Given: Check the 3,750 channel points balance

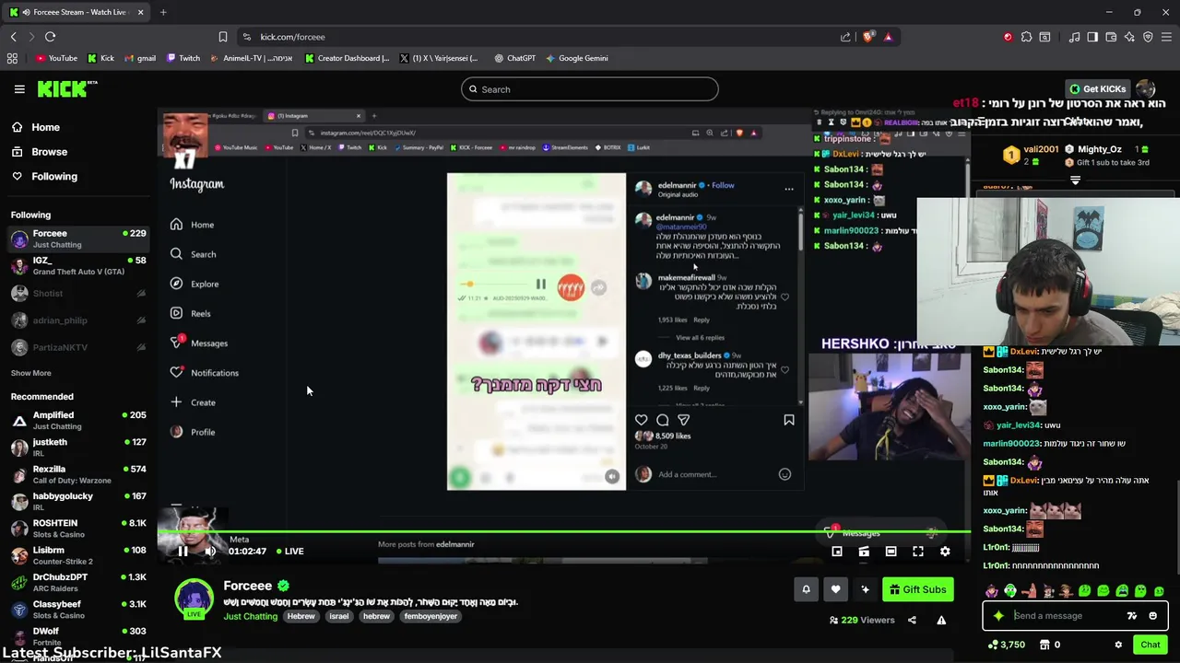Looking at the screenshot, I should (x=1007, y=645).
